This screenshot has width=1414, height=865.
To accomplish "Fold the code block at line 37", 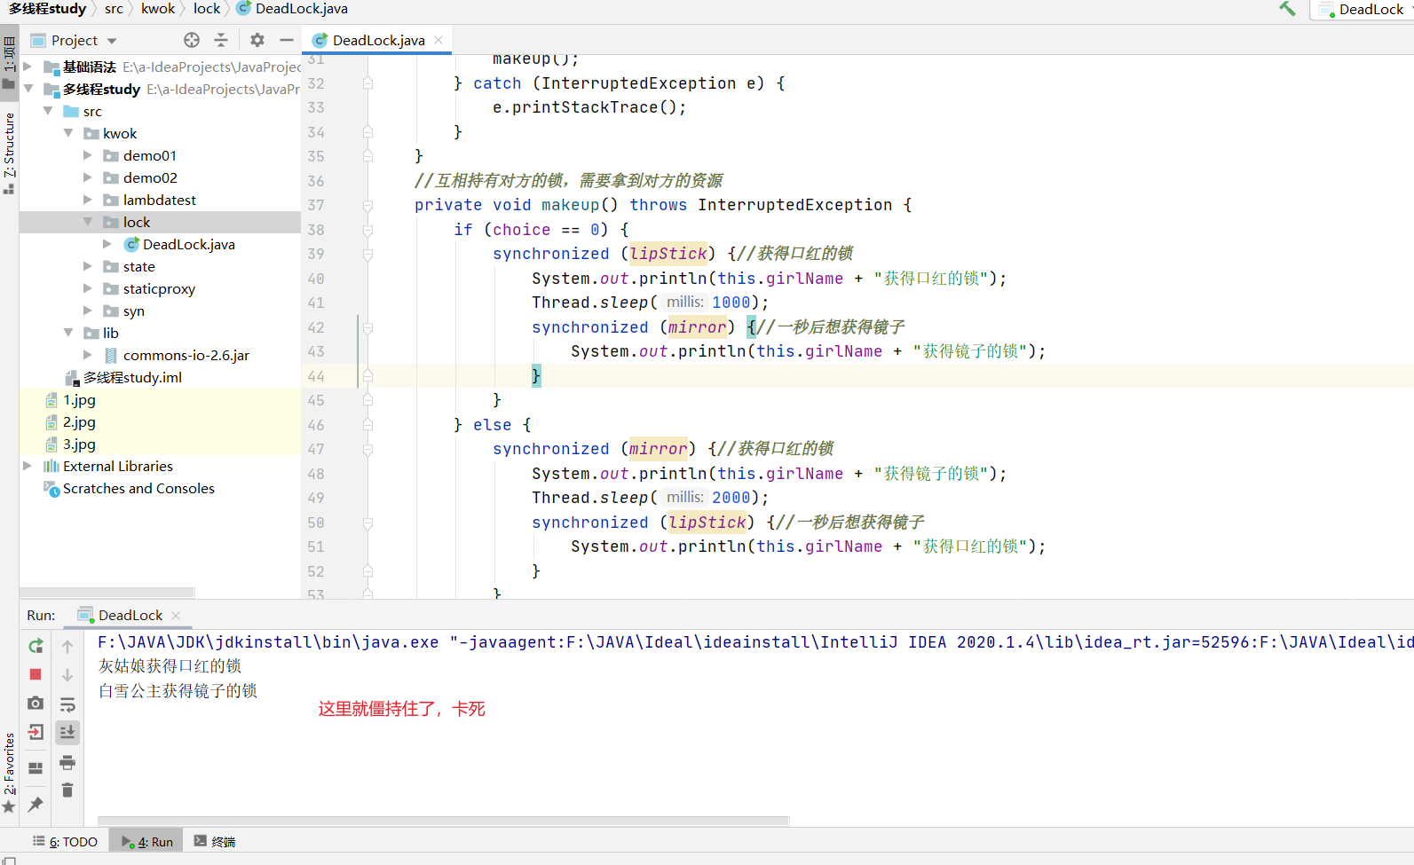I will coord(367,205).
